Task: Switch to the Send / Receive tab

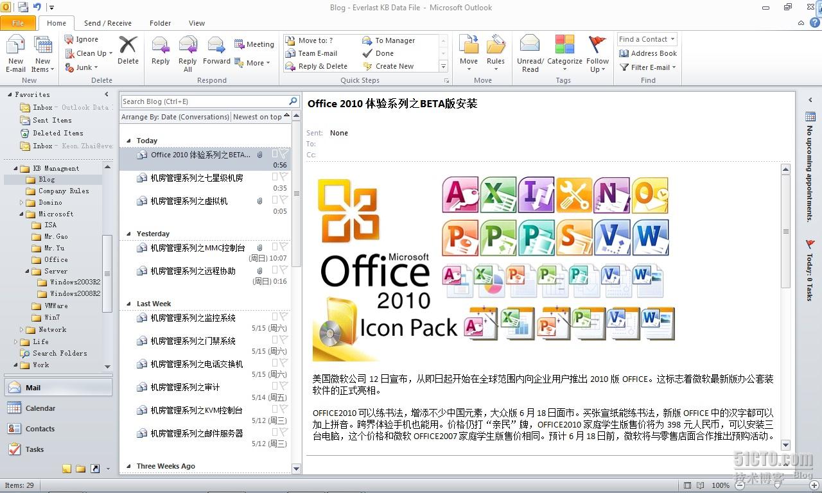Action: pyautogui.click(x=108, y=23)
